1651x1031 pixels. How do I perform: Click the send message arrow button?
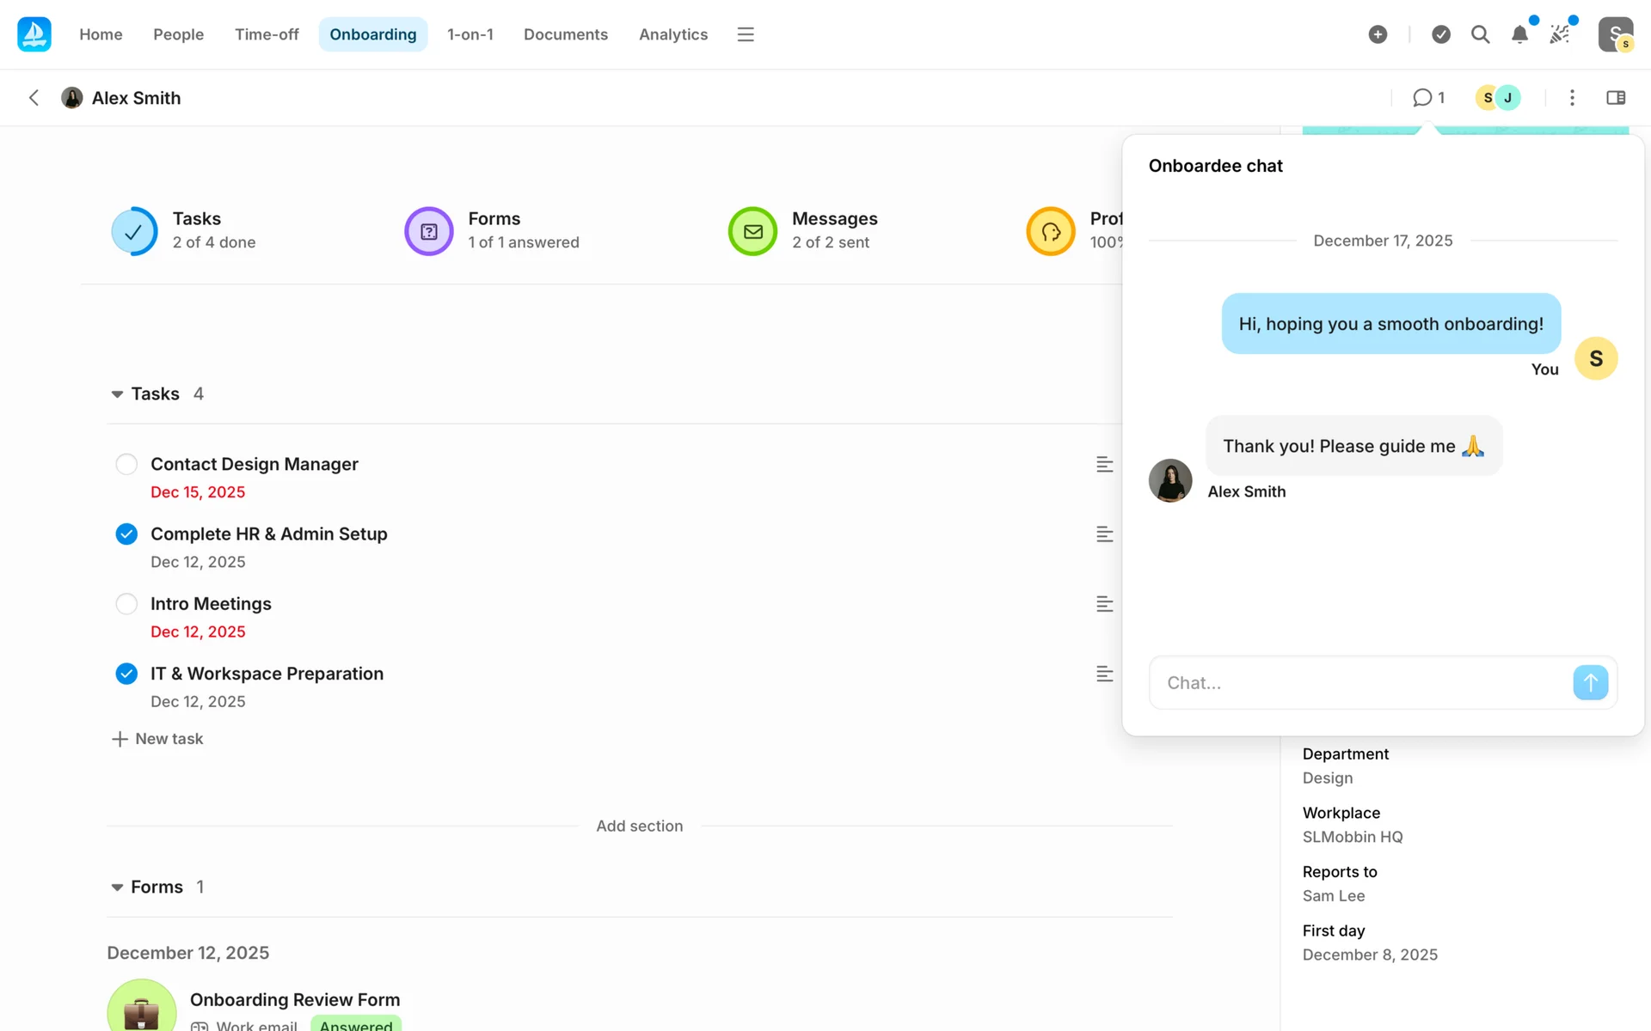(x=1590, y=683)
